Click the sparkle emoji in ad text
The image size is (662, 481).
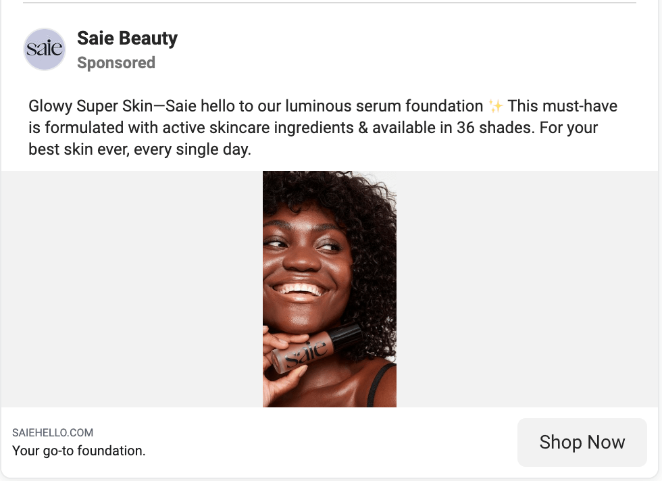(495, 105)
